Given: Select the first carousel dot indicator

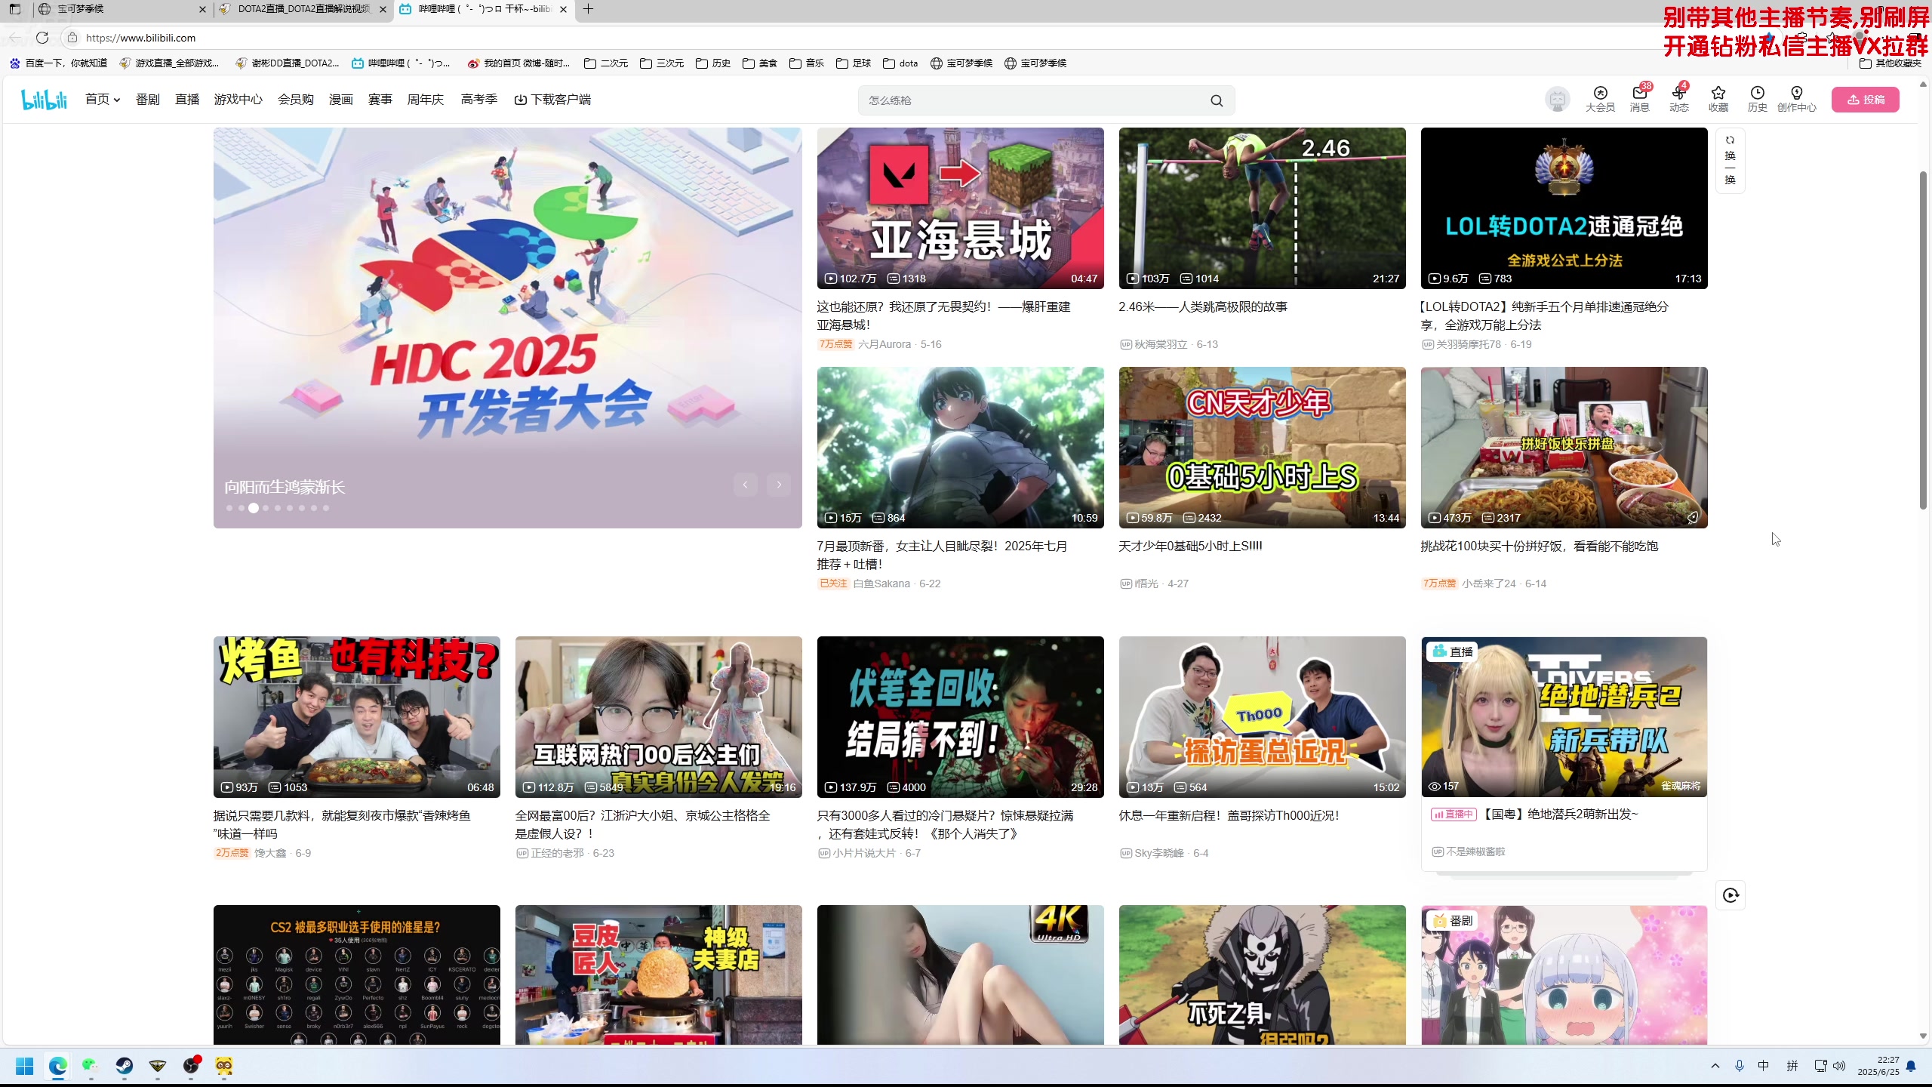Looking at the screenshot, I should tap(229, 508).
